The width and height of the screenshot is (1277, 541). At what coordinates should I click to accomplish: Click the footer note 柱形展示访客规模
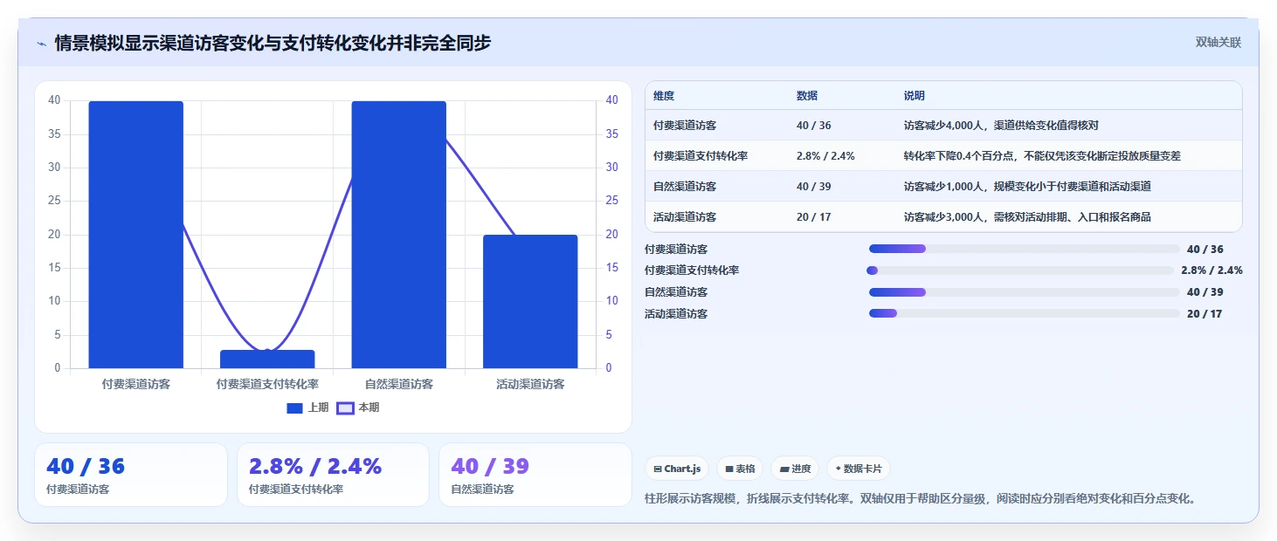(920, 499)
